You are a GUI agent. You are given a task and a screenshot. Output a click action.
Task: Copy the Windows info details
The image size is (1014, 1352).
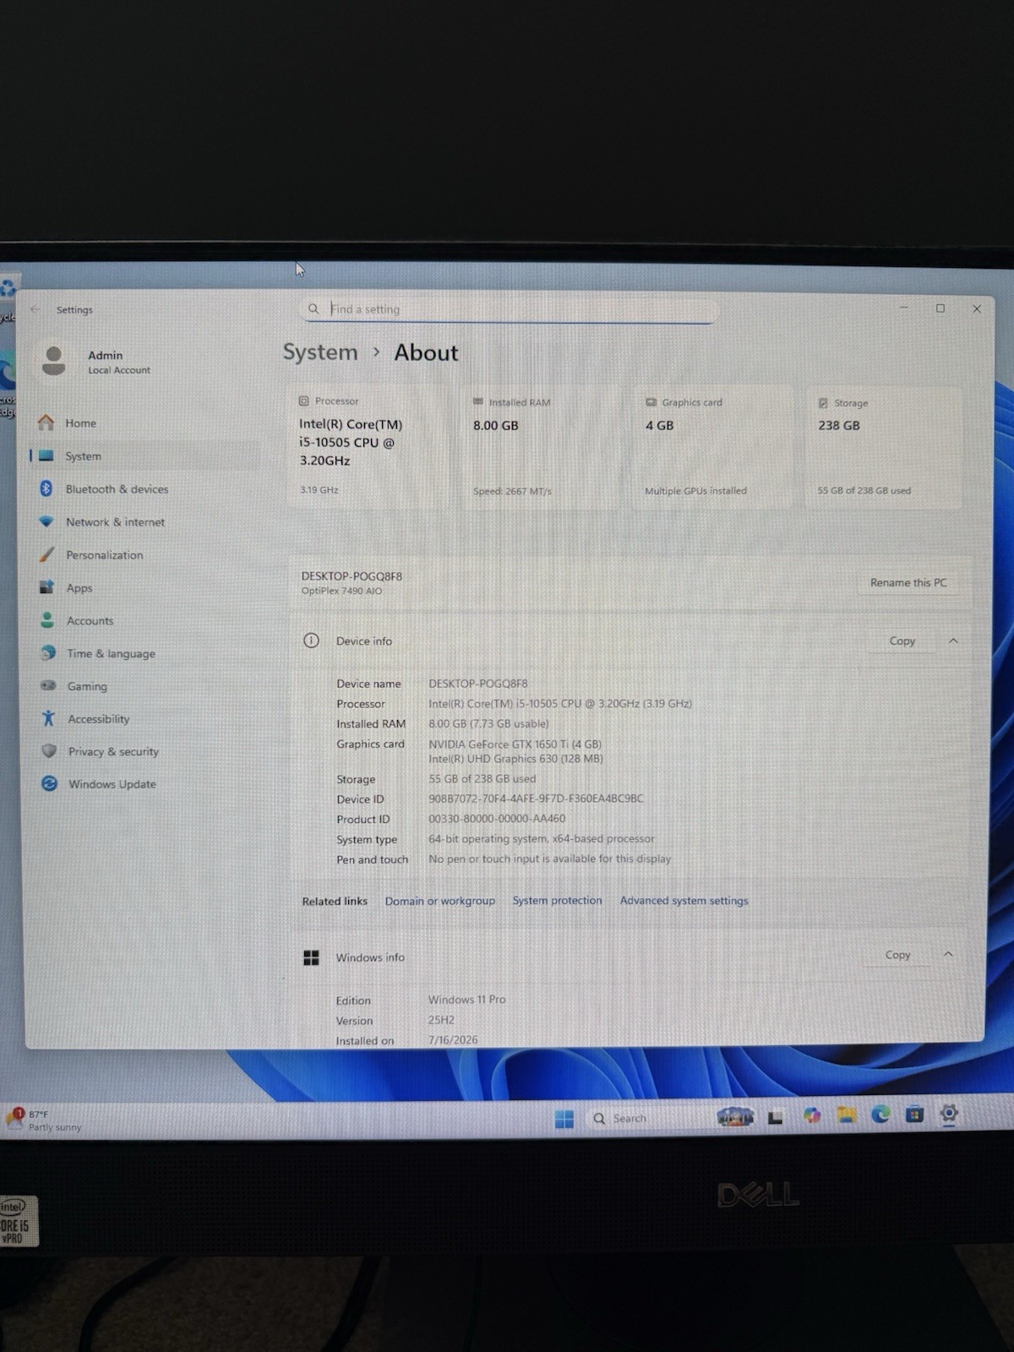897,955
